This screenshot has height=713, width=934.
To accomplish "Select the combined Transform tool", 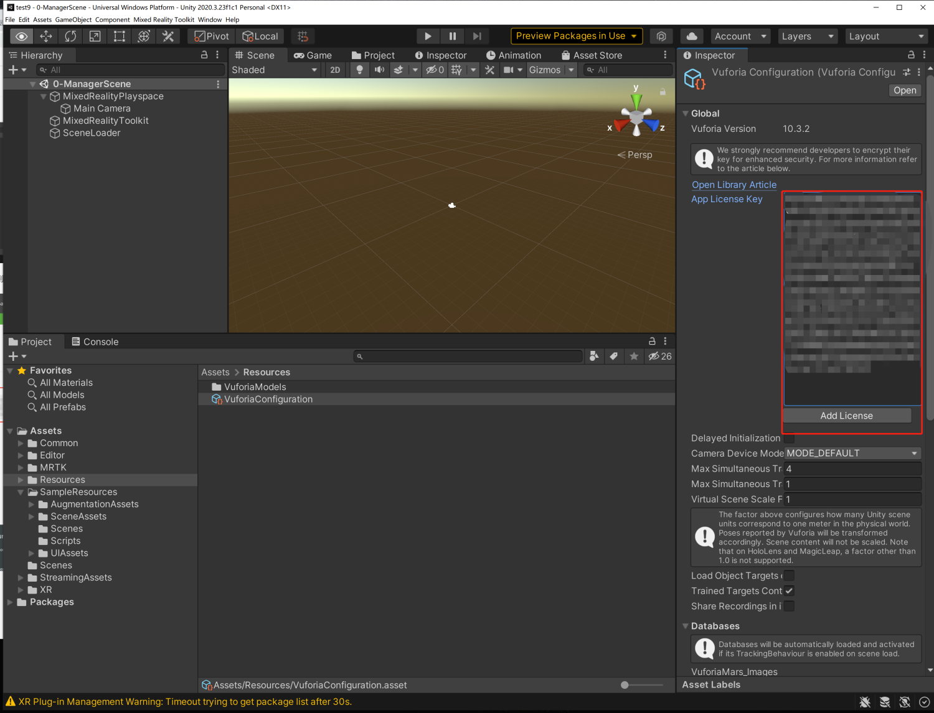I will [144, 36].
